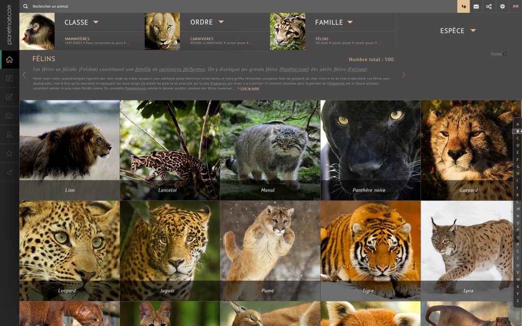Open the Manul photo card
Viewport: 522px width, 326px height.
[x=270, y=150]
